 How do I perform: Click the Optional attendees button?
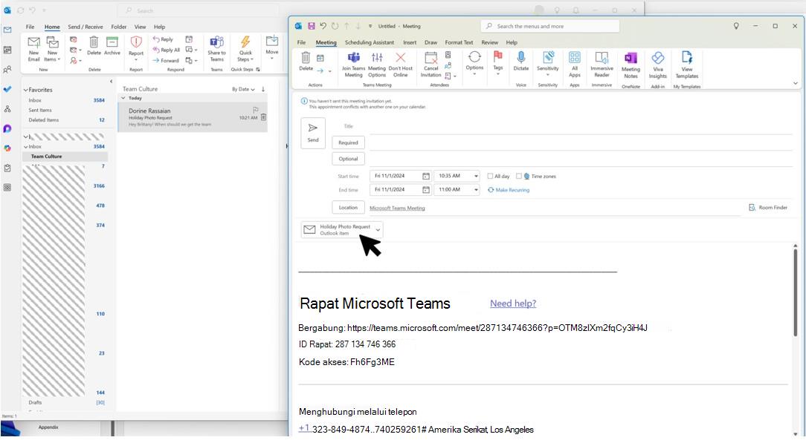click(x=348, y=159)
